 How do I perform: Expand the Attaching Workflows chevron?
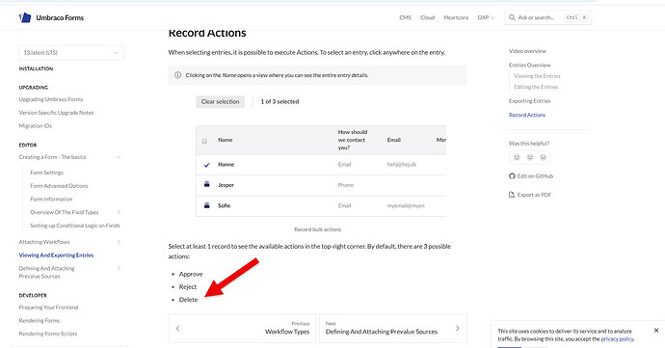(119, 242)
